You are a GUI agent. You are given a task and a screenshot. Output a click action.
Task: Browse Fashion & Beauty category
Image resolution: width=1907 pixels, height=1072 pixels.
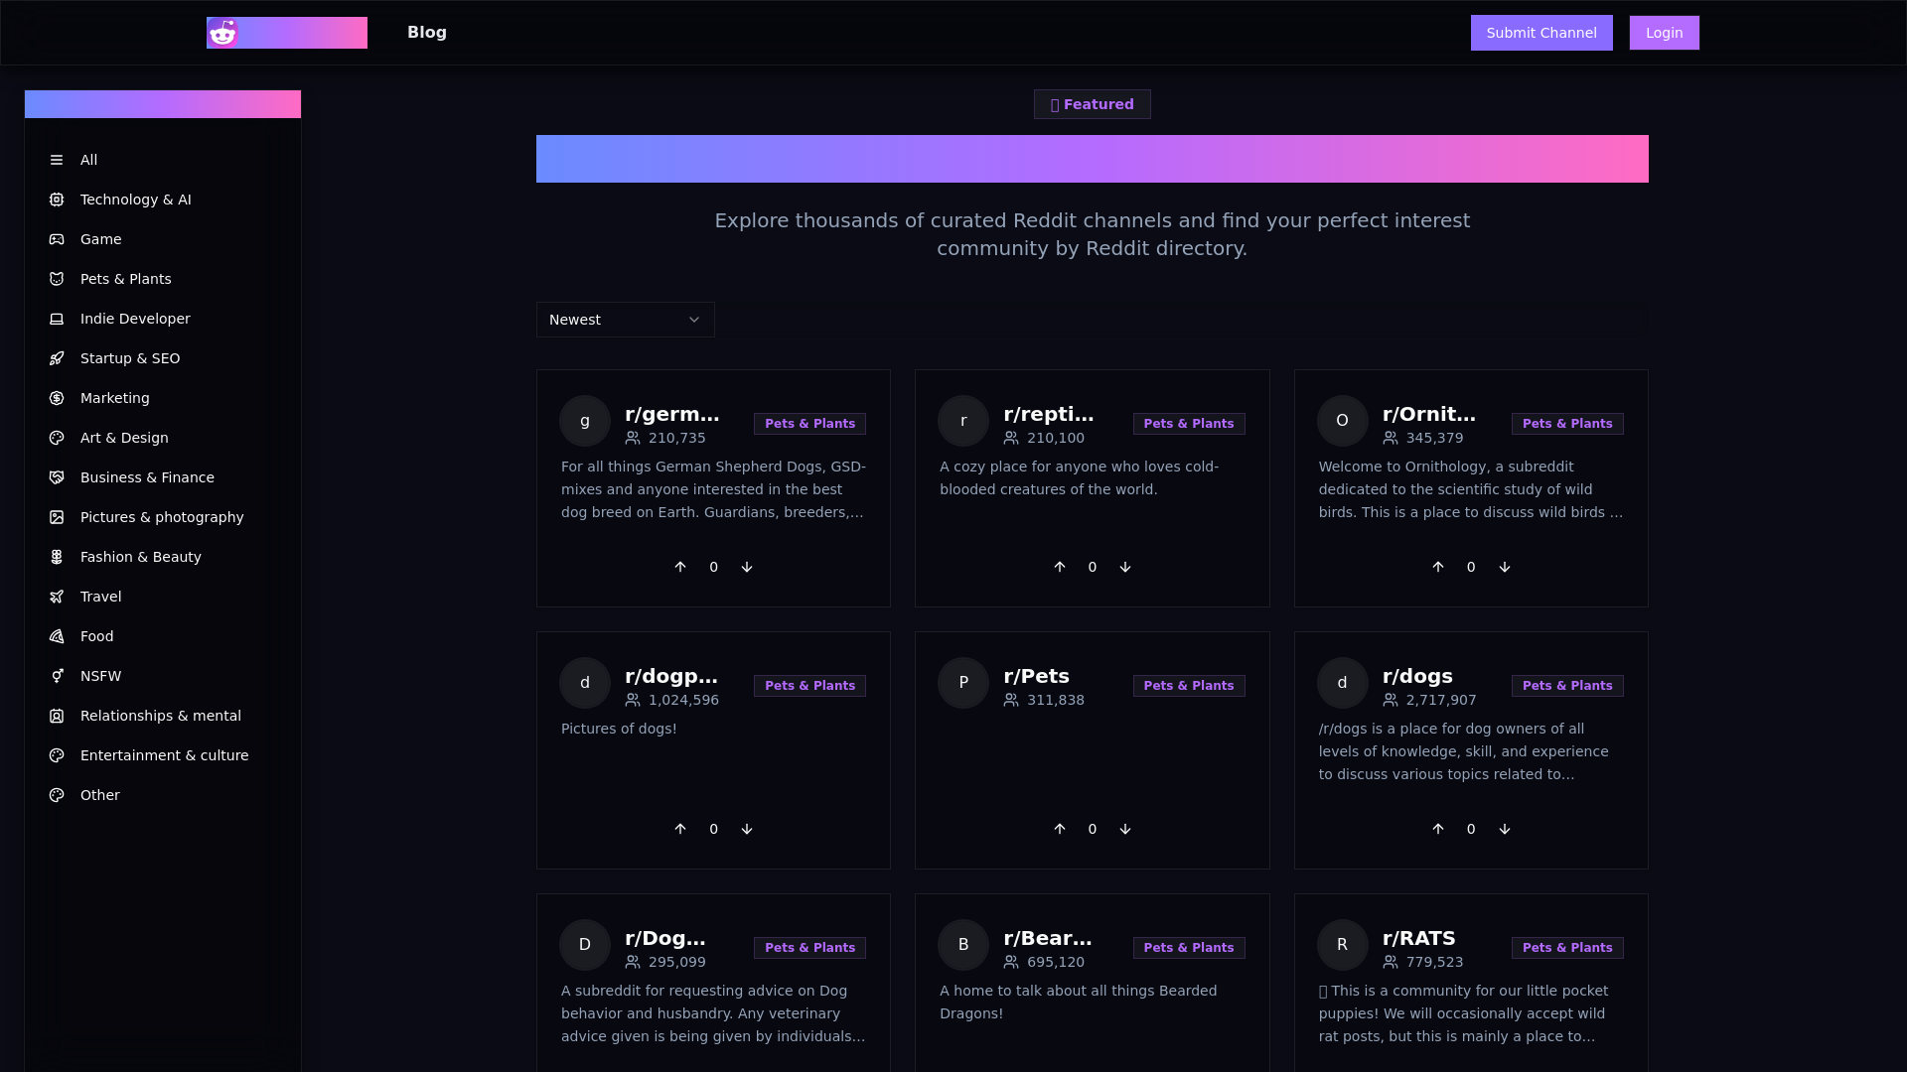[x=163, y=557]
